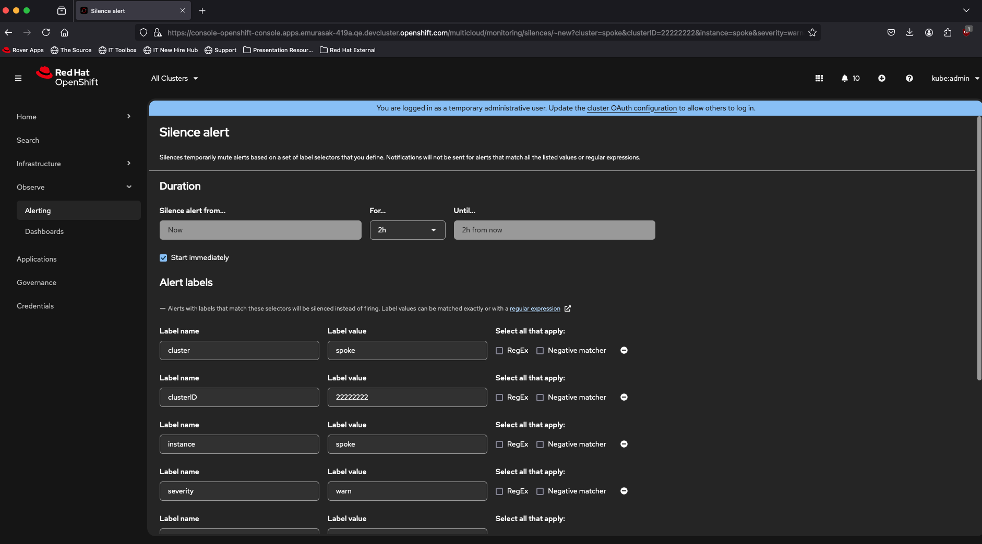Bookmark this page with star icon
The height and width of the screenshot is (544, 982).
pos(812,32)
